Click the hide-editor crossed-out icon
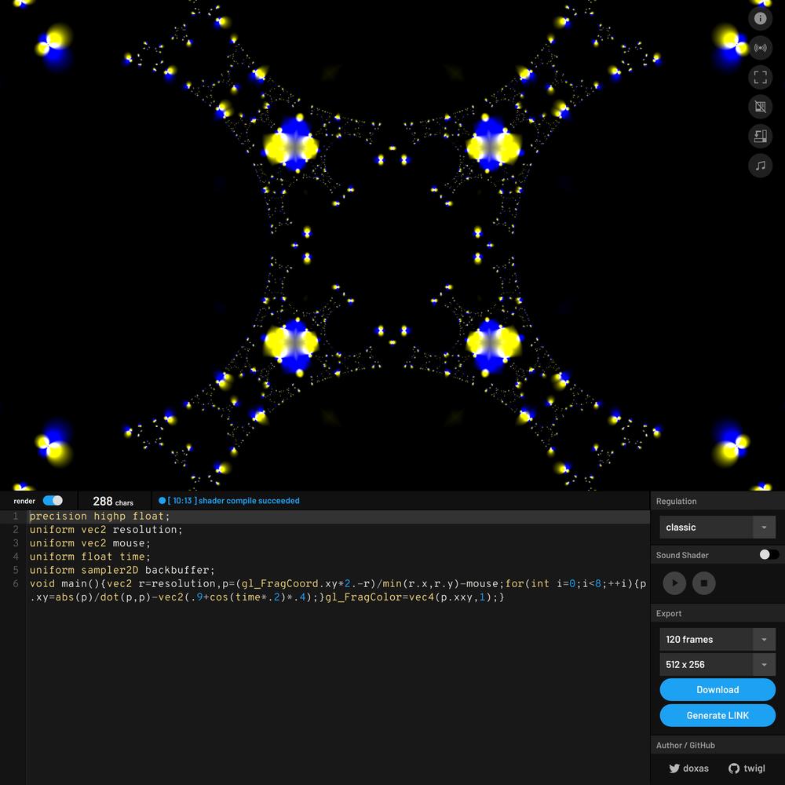The width and height of the screenshot is (785, 785). tap(760, 107)
